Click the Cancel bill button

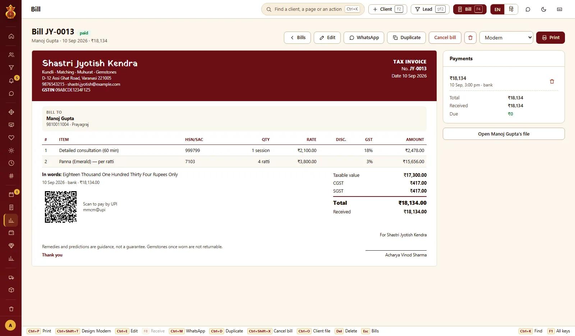pos(445,38)
